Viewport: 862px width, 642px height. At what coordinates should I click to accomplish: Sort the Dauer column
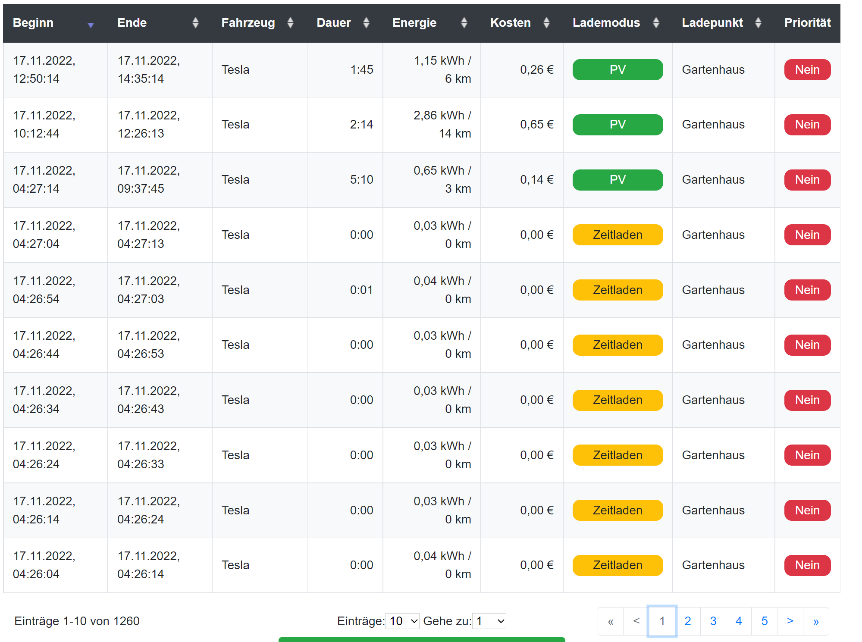[x=366, y=22]
